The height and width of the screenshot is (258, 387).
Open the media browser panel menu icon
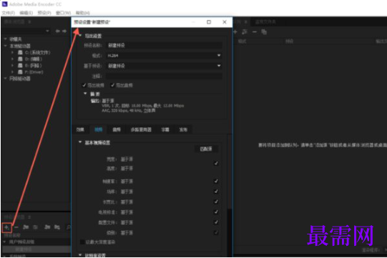point(29,21)
